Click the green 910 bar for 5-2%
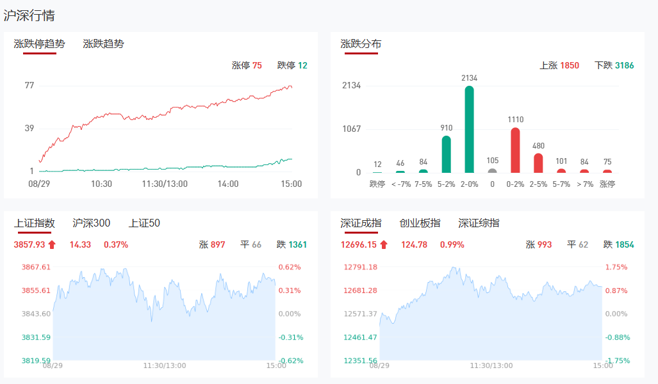658x384 pixels. coord(446,155)
